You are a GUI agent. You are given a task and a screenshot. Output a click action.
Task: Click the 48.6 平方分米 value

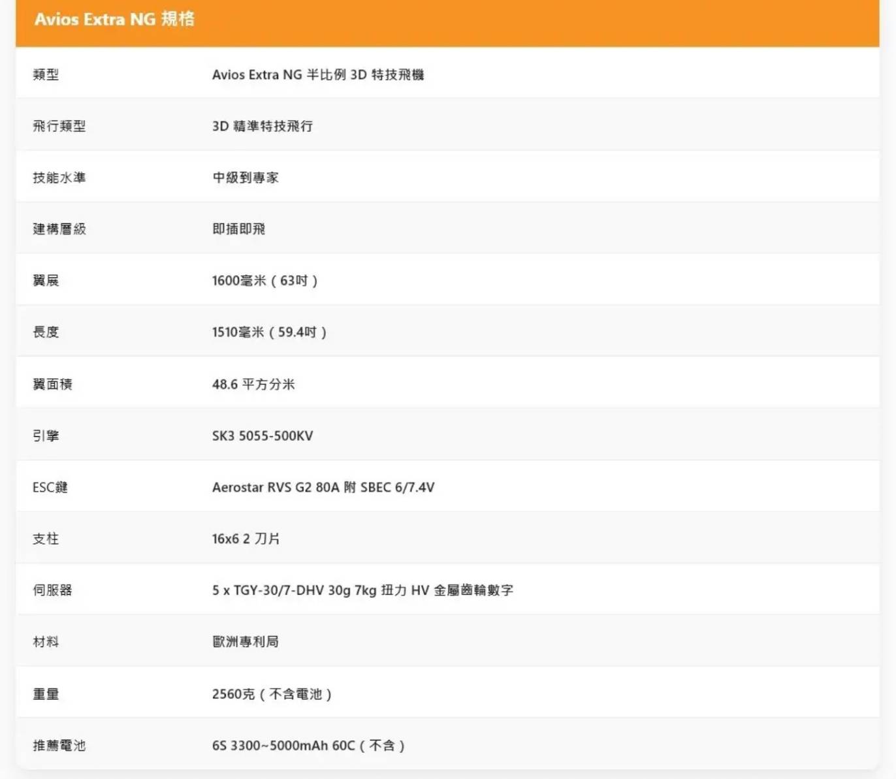[253, 384]
